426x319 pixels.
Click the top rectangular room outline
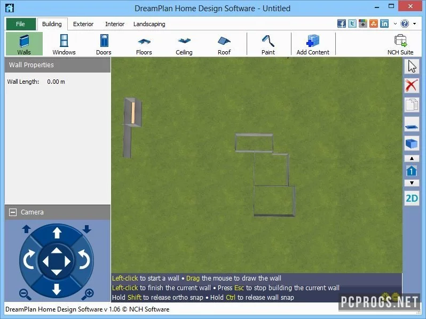click(254, 142)
